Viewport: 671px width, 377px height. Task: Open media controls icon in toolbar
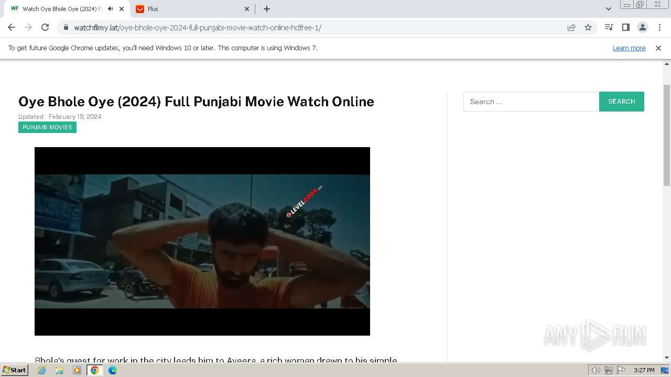[x=609, y=27]
